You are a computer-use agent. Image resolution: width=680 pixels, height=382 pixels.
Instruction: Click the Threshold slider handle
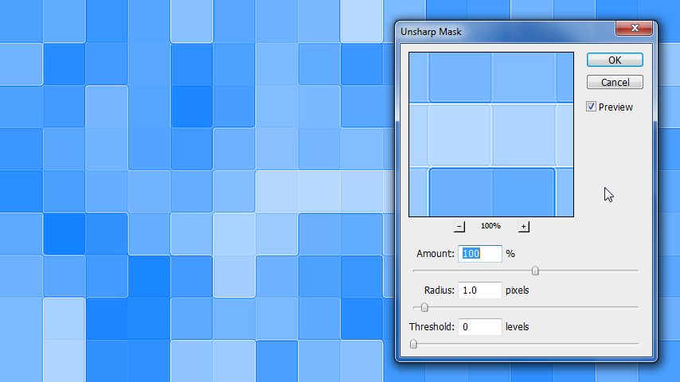[x=413, y=344]
